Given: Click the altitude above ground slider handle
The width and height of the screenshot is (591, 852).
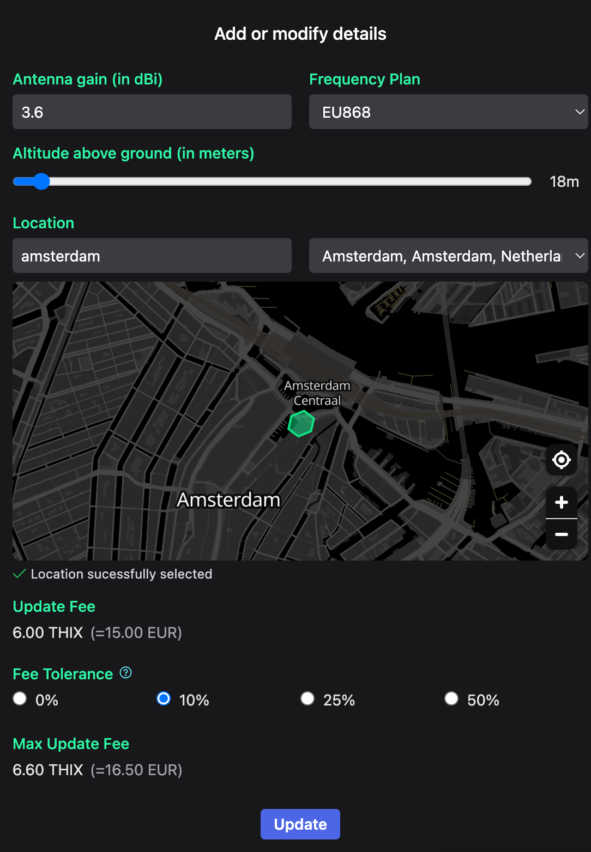Looking at the screenshot, I should click(x=42, y=181).
